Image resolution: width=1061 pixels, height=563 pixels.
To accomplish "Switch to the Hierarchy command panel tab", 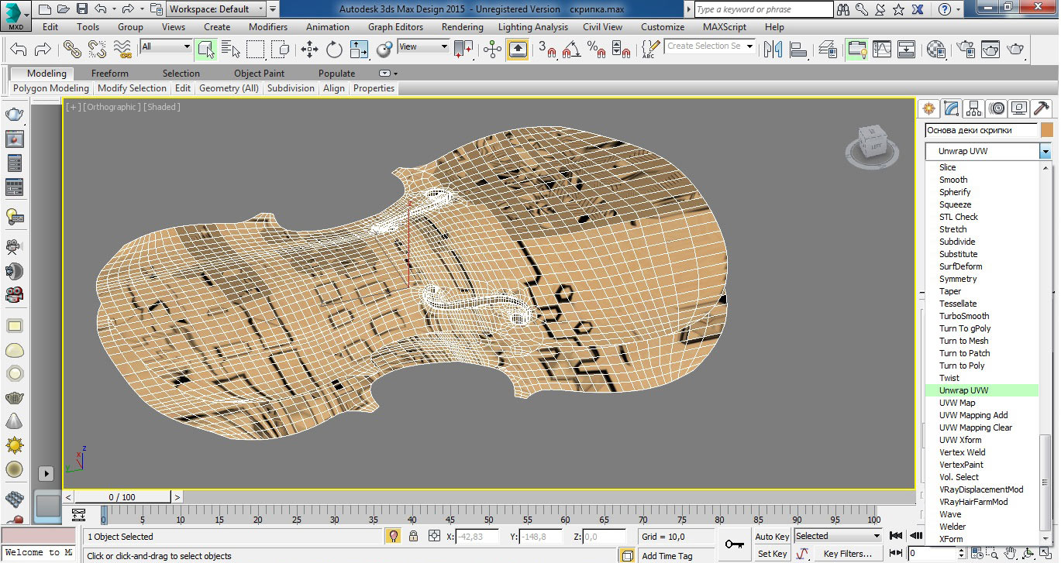I will pos(974,108).
